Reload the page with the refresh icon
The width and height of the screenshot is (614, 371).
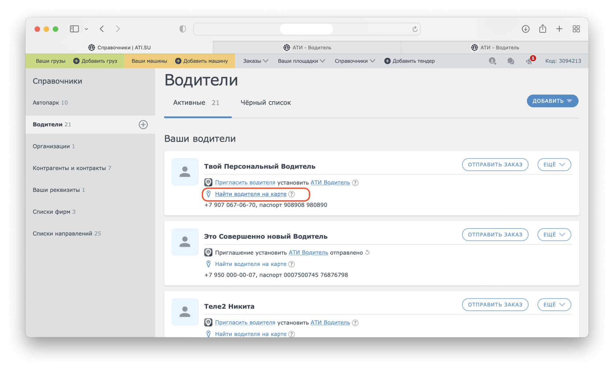coord(415,29)
